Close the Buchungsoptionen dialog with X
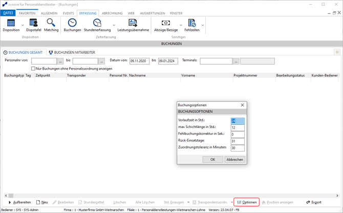The height and width of the screenshot is (213, 343). [x=243, y=105]
